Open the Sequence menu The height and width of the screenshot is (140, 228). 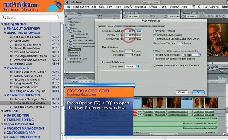tap(140, 7)
